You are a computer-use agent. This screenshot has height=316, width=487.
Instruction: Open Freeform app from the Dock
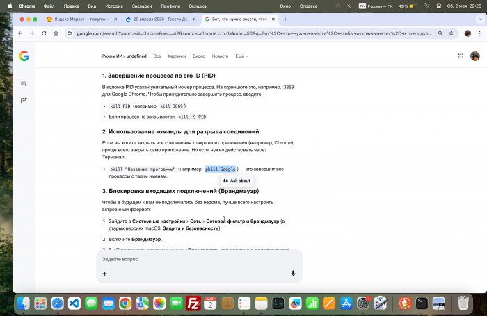(x=295, y=303)
